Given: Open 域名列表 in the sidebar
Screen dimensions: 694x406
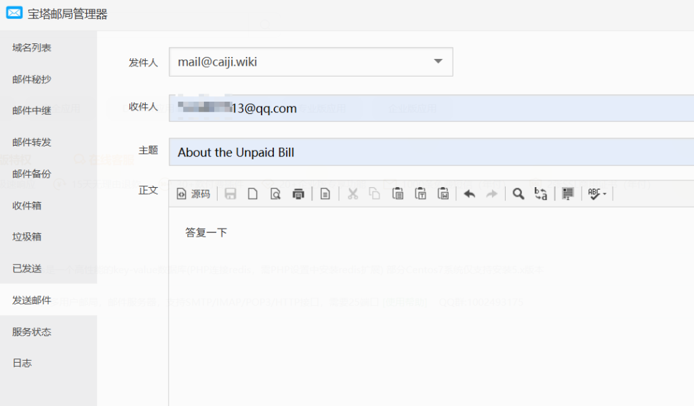Looking at the screenshot, I should pos(32,47).
